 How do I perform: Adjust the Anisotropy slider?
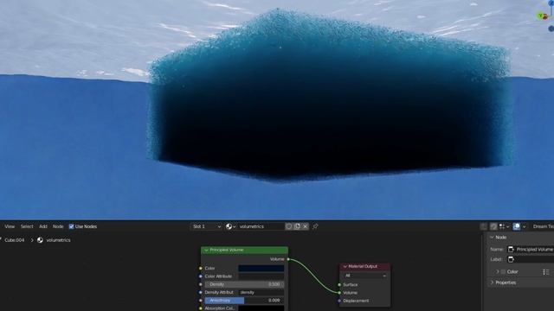point(244,301)
